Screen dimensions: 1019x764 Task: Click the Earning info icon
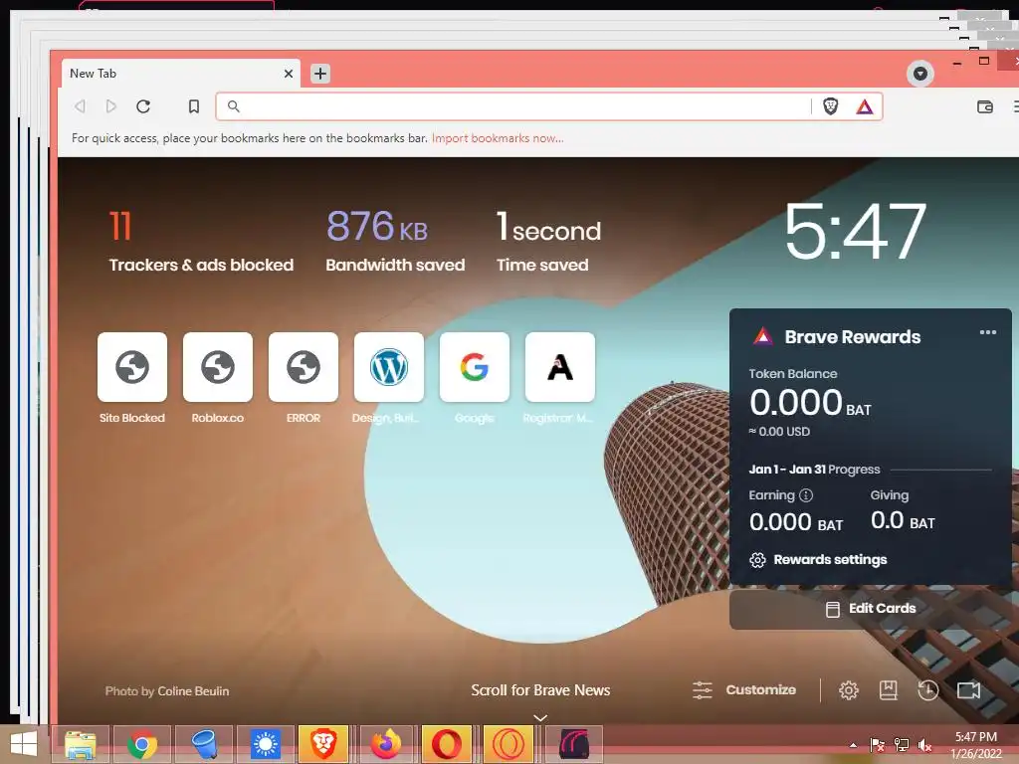(x=806, y=495)
